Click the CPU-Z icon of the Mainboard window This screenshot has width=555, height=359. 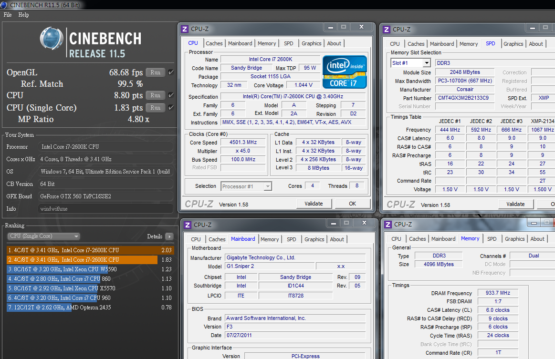pos(188,225)
